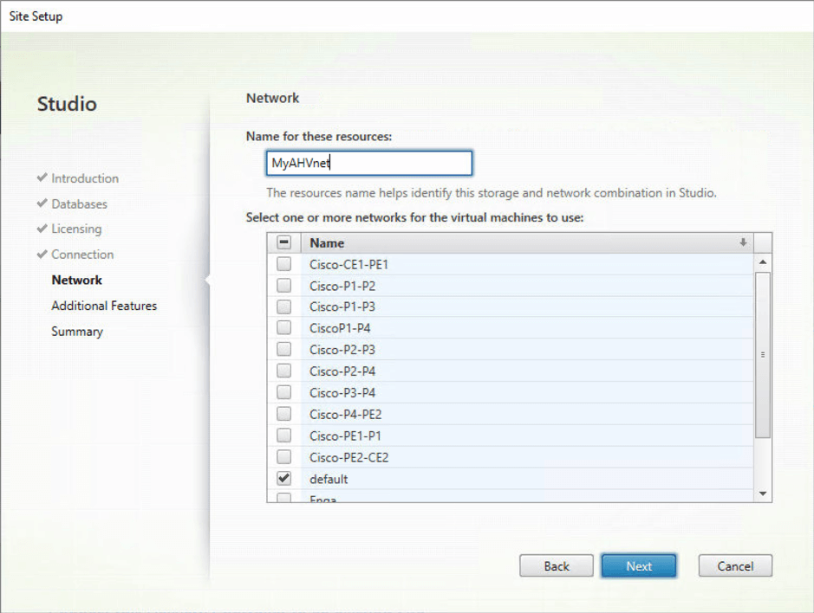Click the Cisco-P4-PE2 network name
814x613 pixels.
345,415
